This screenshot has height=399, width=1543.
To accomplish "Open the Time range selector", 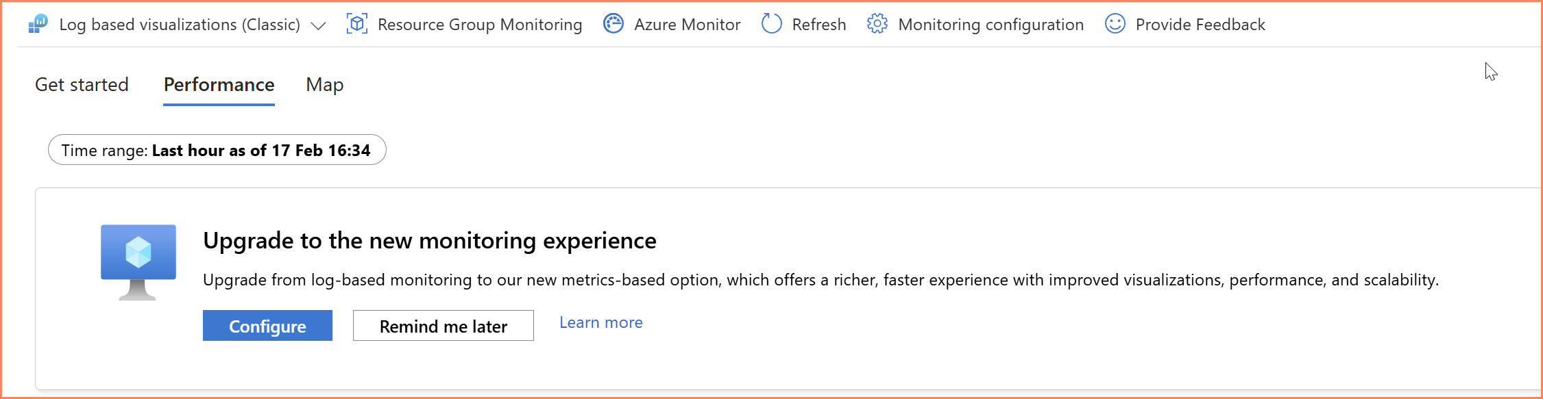I will [217, 149].
